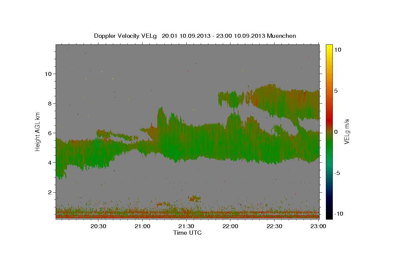The image size is (395, 263).
Task: Click the red ground clutter band at the plot bottom
Action: (187, 217)
